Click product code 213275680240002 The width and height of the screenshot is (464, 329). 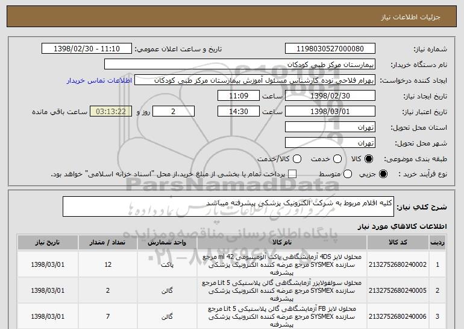[398, 264]
